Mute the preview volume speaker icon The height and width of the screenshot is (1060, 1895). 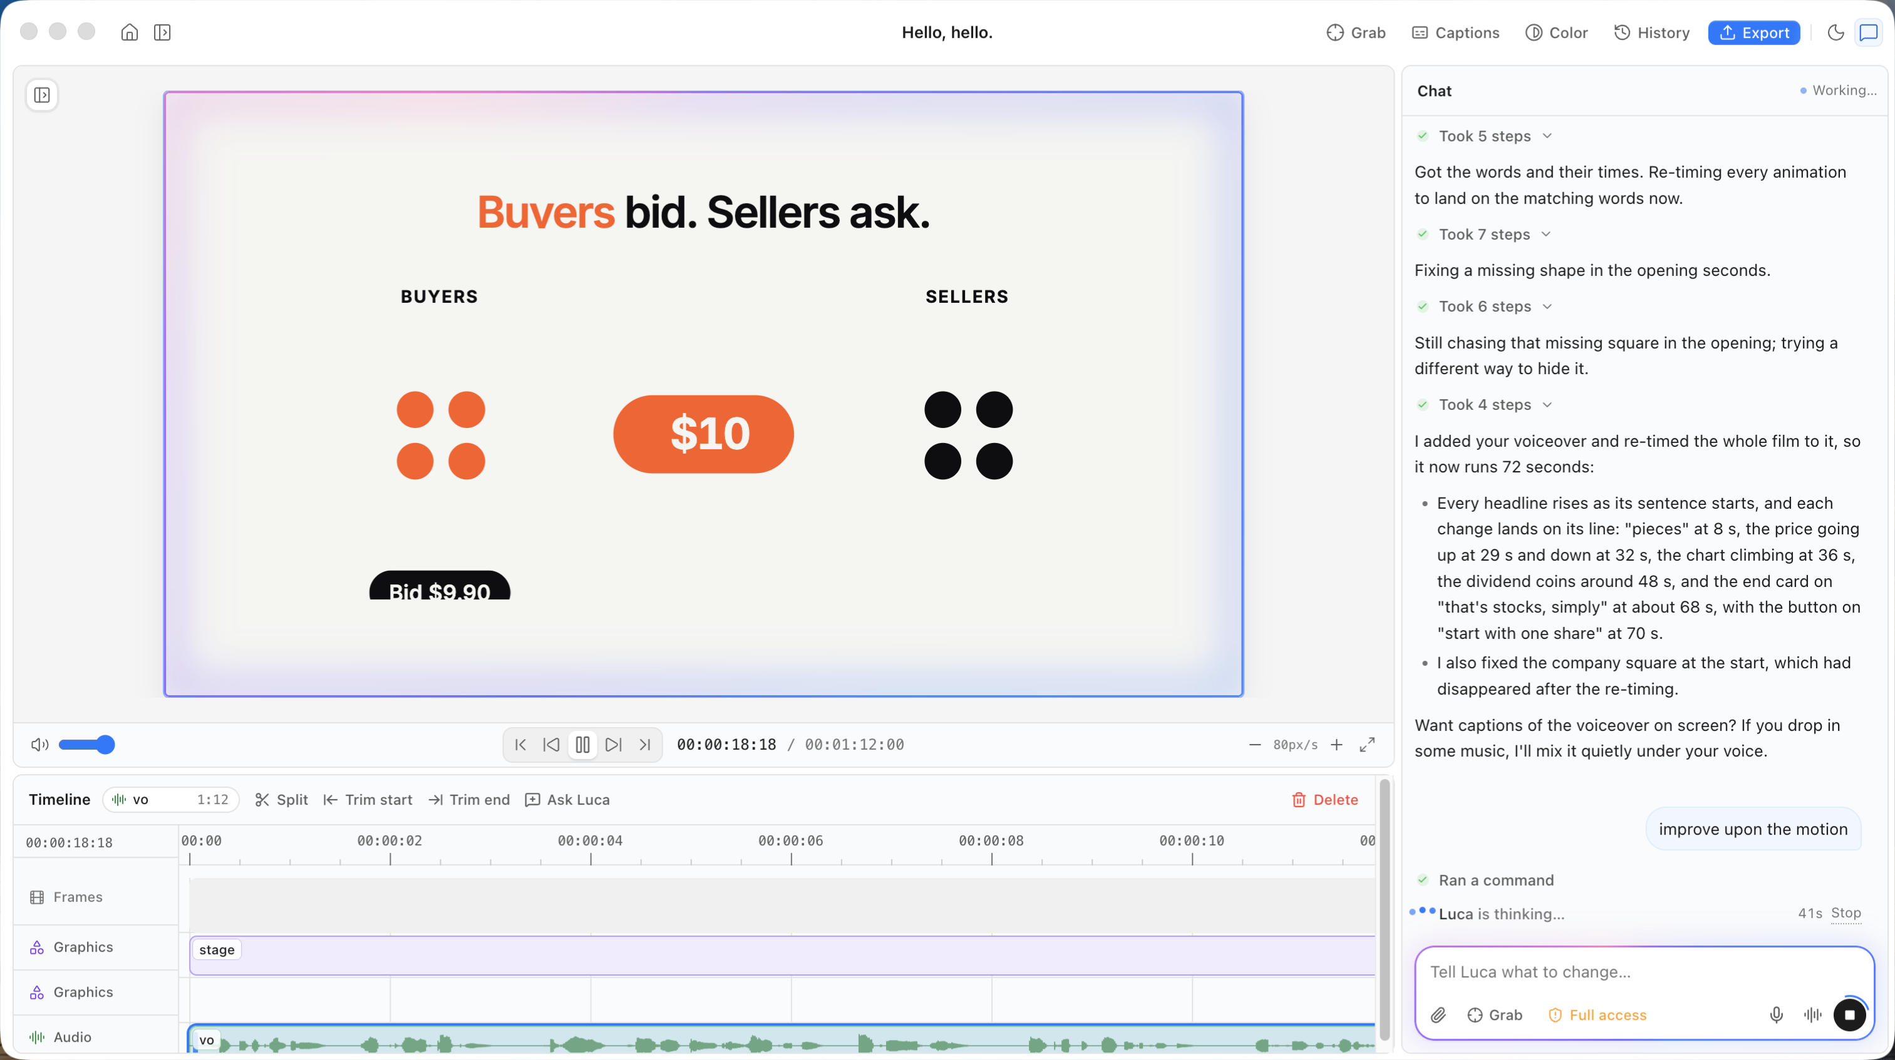pos(39,745)
